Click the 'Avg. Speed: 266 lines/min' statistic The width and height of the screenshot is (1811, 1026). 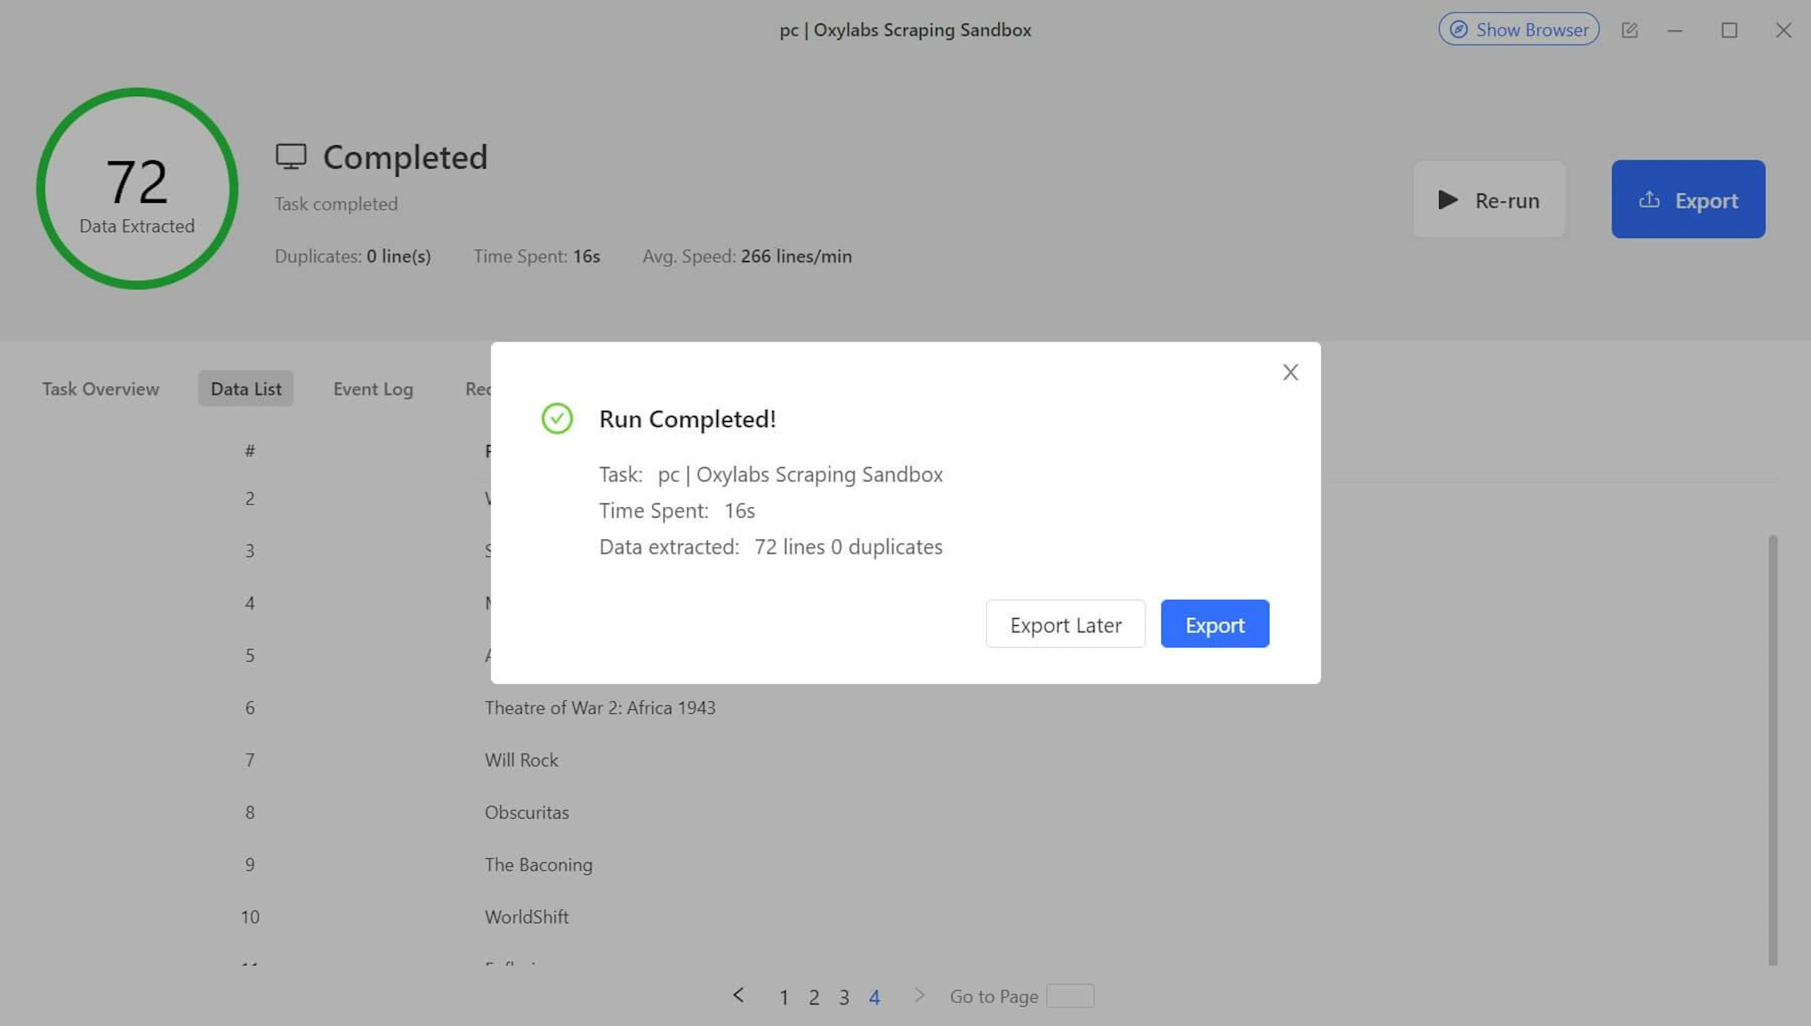point(747,256)
